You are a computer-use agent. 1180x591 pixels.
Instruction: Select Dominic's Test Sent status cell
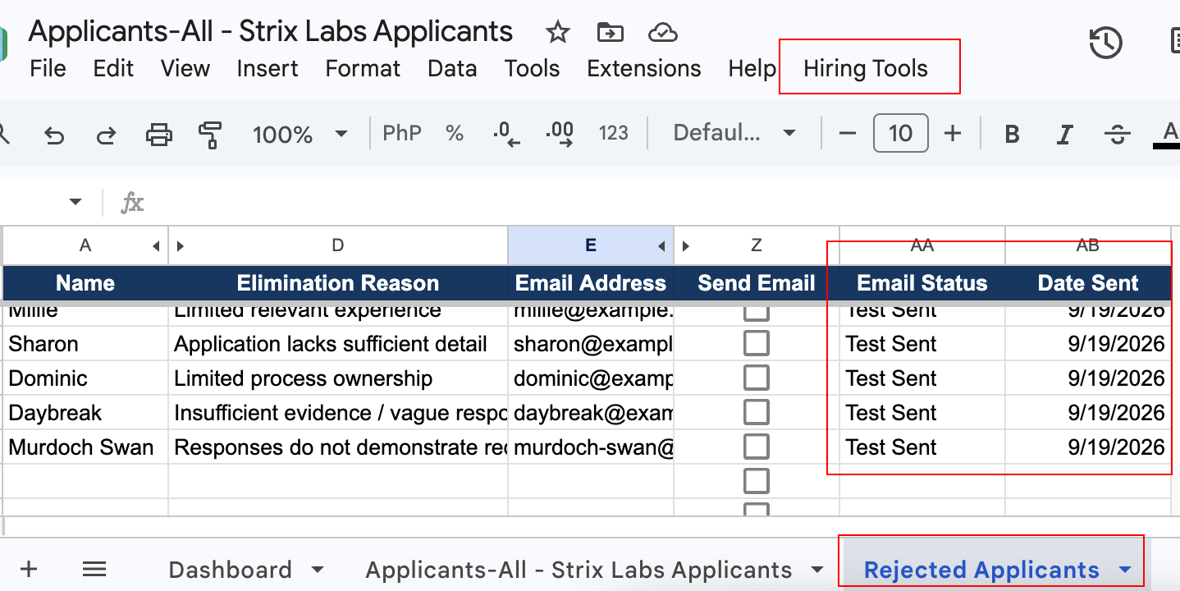[922, 378]
